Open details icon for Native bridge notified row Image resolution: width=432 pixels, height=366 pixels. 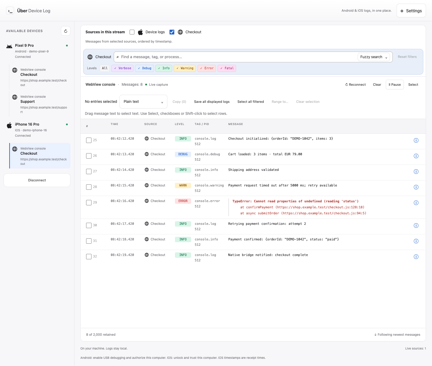click(416, 257)
